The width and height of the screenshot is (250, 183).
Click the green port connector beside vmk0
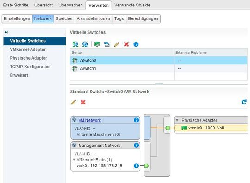(146, 165)
